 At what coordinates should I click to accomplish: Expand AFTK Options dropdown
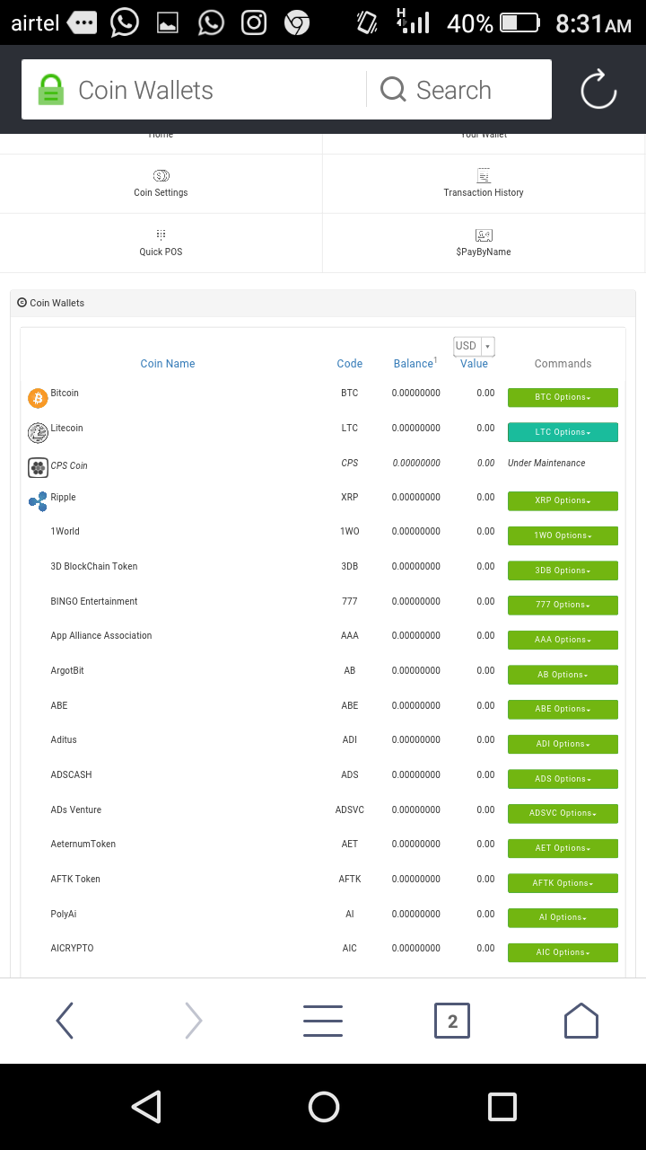click(x=563, y=883)
